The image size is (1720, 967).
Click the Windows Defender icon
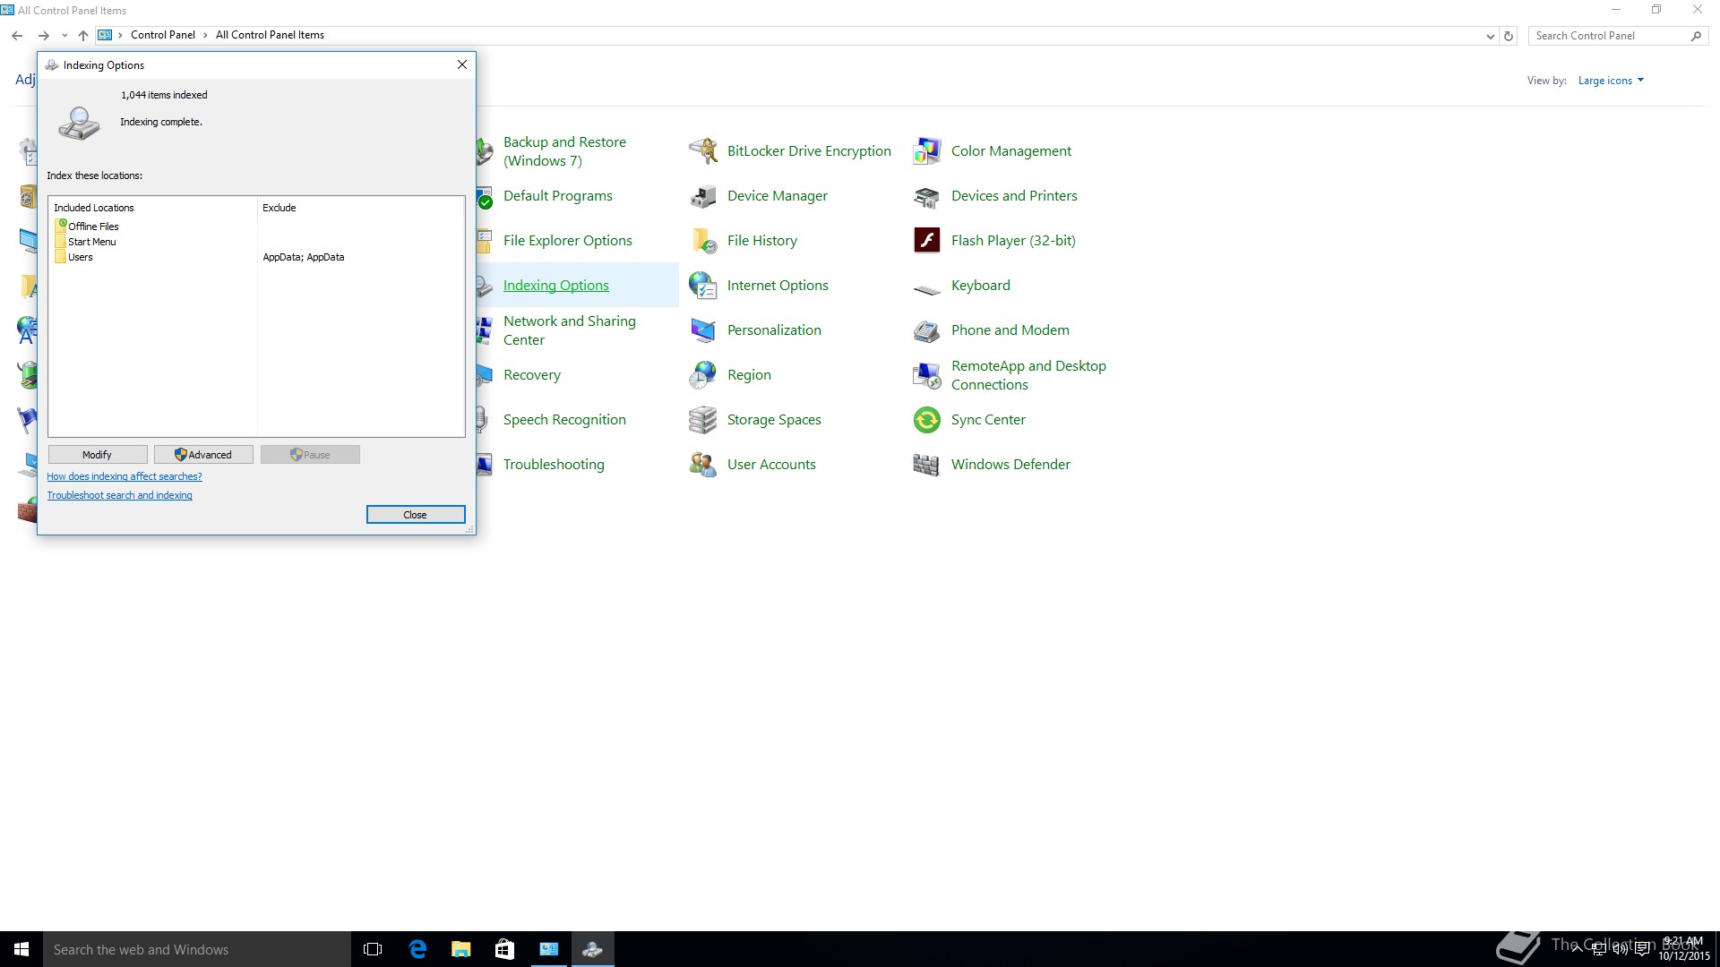tap(926, 465)
